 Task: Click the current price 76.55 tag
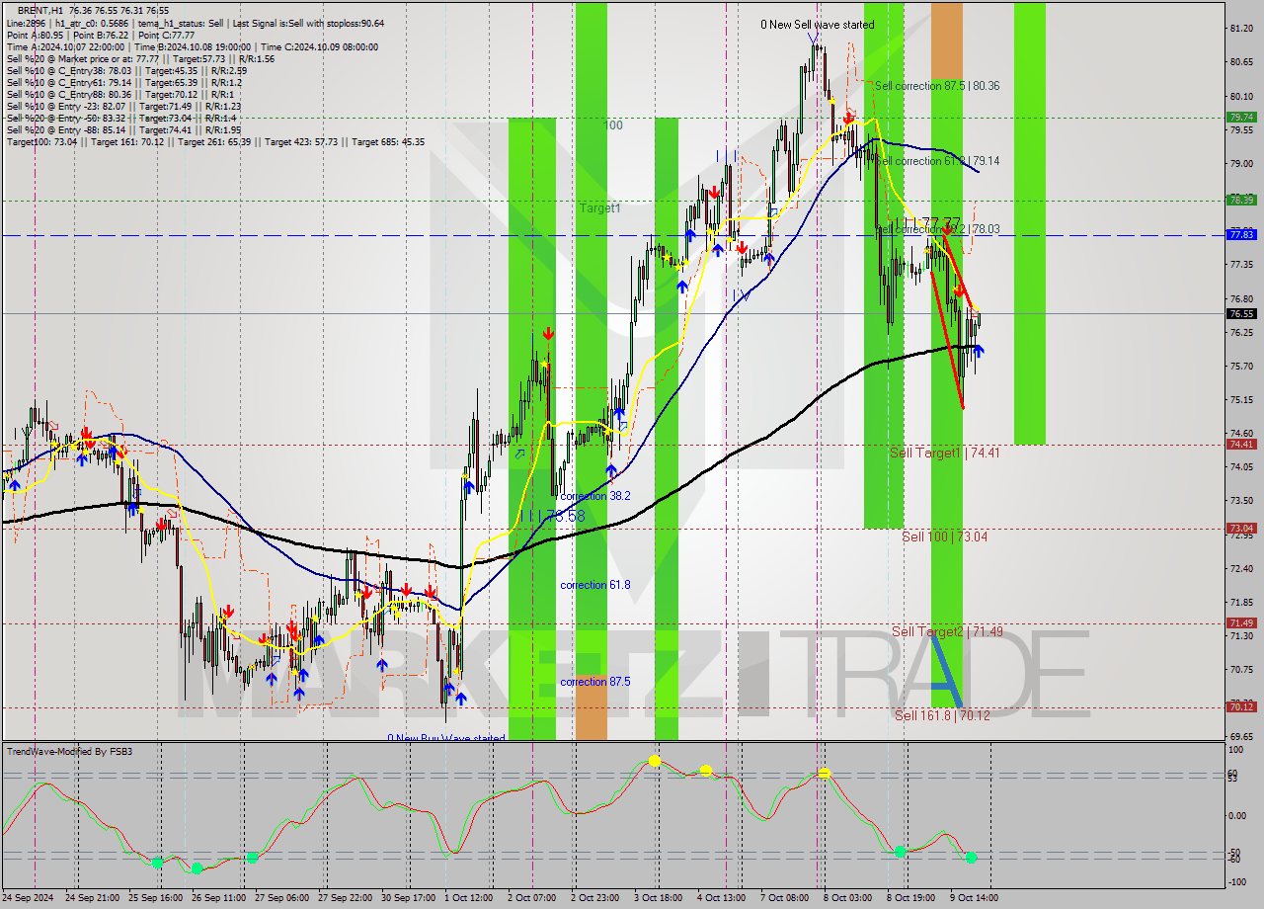coord(1240,313)
